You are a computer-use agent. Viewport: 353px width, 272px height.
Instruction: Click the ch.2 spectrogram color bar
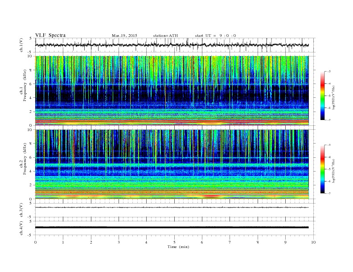[x=322, y=169]
